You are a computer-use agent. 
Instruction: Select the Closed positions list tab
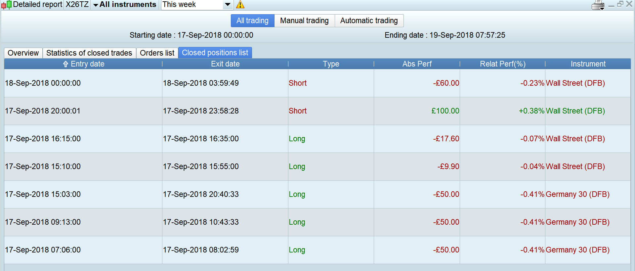coord(215,53)
